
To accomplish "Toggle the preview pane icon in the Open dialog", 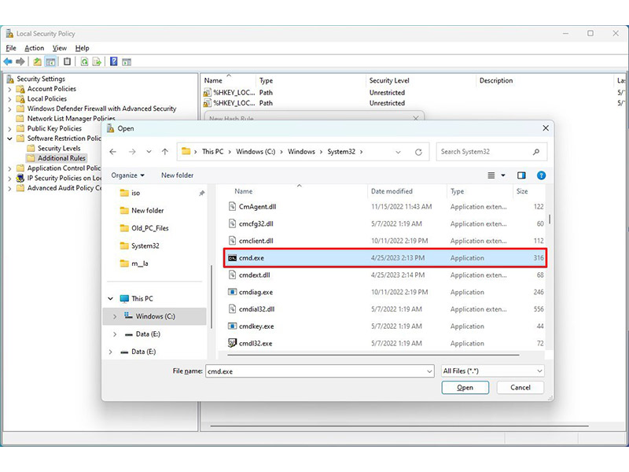I will click(x=521, y=175).
